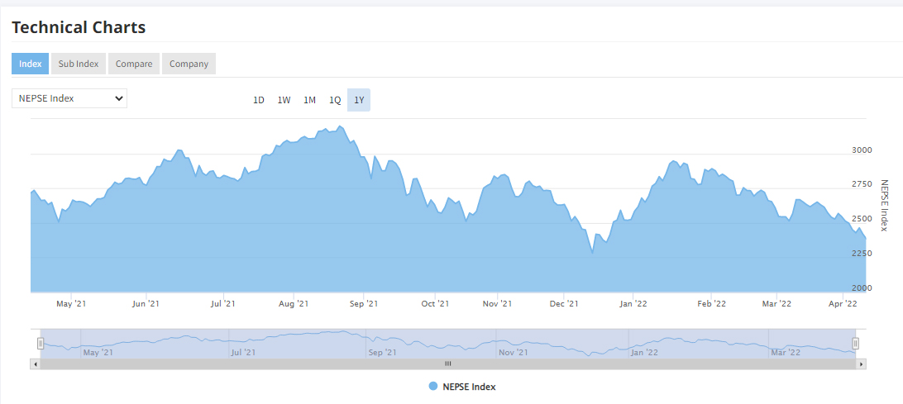The height and width of the screenshot is (404, 903).
Task: Toggle the NEPSE Index legend marker
Action: 433,387
